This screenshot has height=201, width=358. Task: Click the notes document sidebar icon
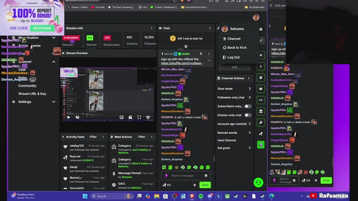pos(261,78)
